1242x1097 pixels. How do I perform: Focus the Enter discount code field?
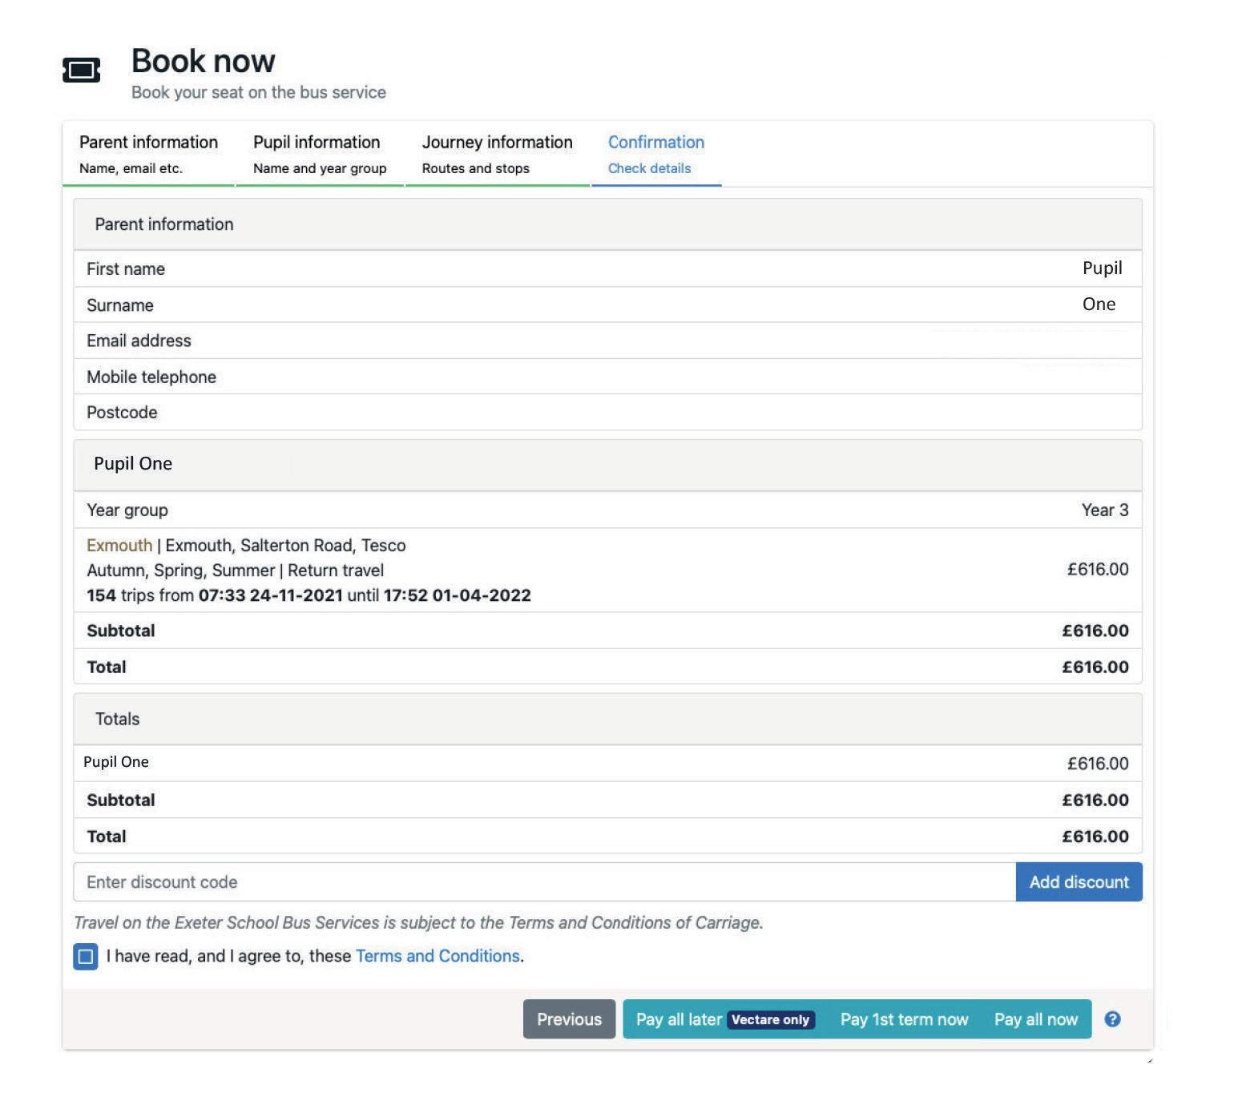tap(544, 882)
